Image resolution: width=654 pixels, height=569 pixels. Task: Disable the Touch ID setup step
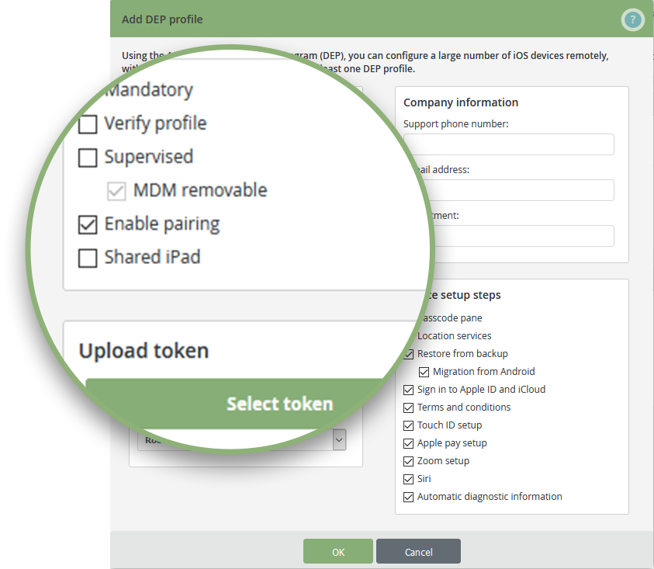(x=408, y=426)
